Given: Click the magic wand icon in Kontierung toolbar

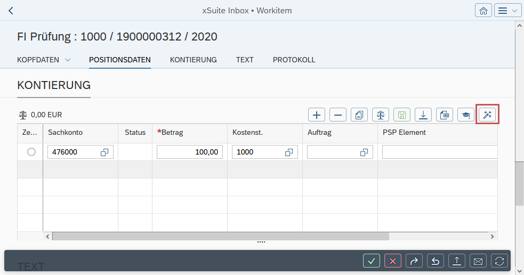Looking at the screenshot, I should pyautogui.click(x=487, y=115).
